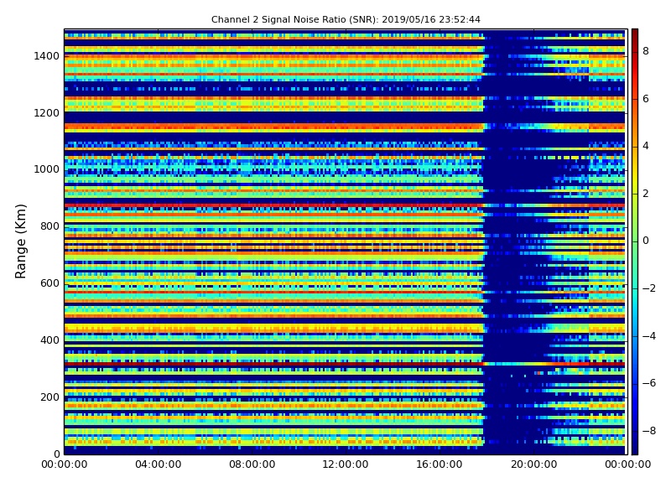Click the colorbar value −6 label

[x=649, y=383]
